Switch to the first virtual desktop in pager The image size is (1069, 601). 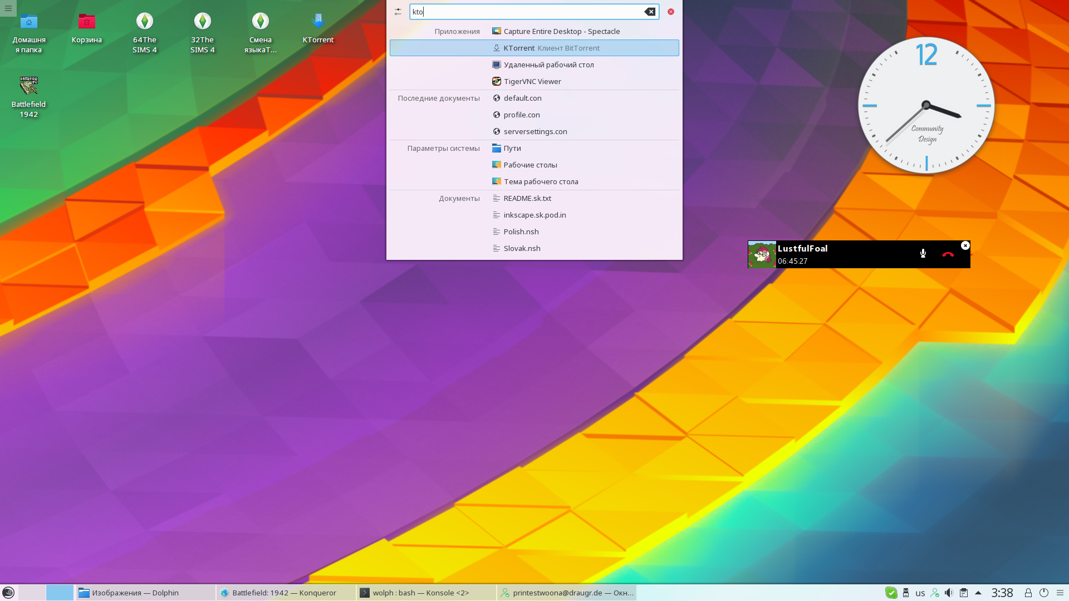click(x=32, y=593)
